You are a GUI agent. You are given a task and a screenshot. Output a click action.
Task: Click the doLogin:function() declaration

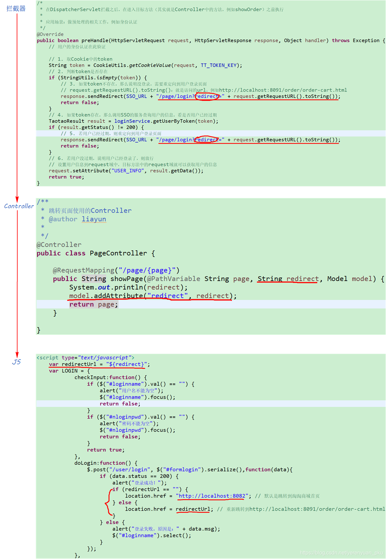[106, 463]
